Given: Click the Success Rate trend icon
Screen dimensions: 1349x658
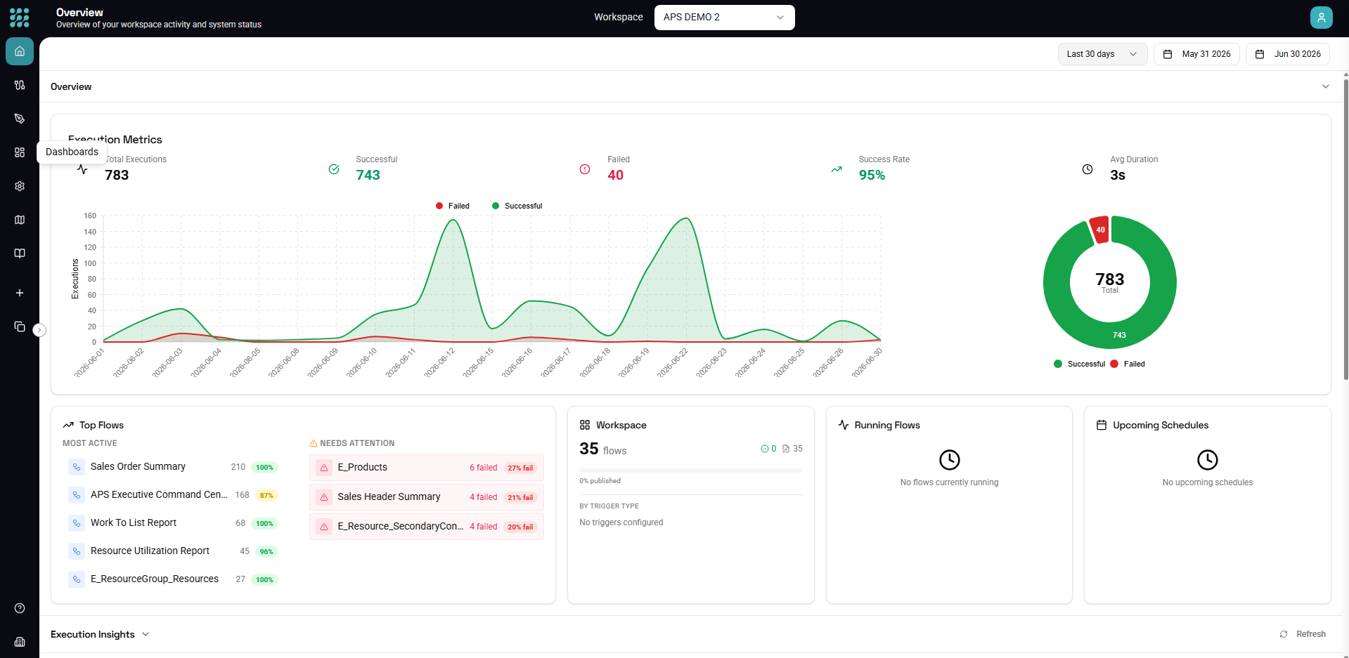Looking at the screenshot, I should pyautogui.click(x=837, y=169).
